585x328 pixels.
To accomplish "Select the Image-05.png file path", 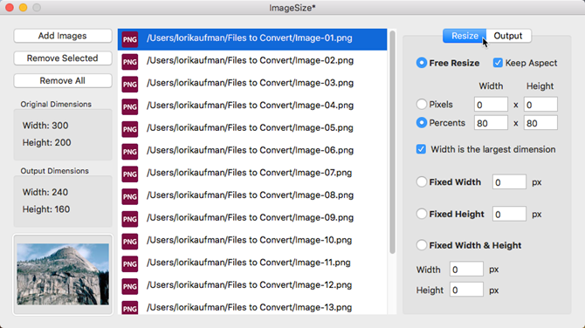I will (250, 127).
